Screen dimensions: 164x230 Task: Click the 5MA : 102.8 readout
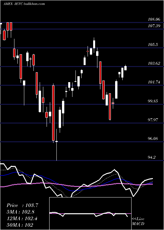pyautogui.click(x=21, y=212)
